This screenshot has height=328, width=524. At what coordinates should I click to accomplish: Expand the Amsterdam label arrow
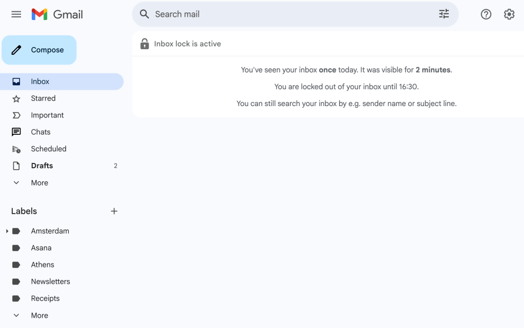click(7, 231)
